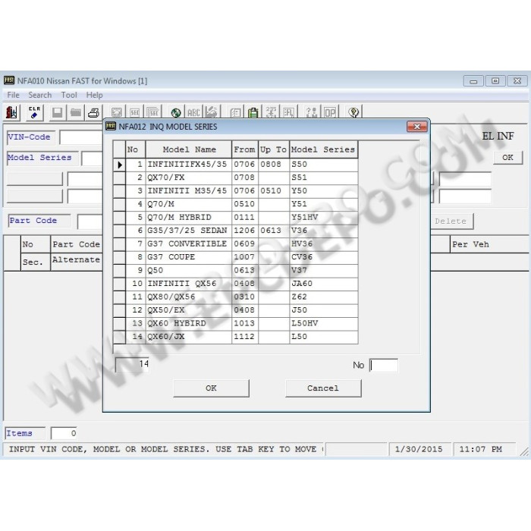Open the Search menu
The image size is (531, 531).
click(x=40, y=95)
